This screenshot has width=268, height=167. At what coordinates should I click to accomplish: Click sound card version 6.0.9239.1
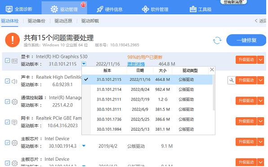63,84
